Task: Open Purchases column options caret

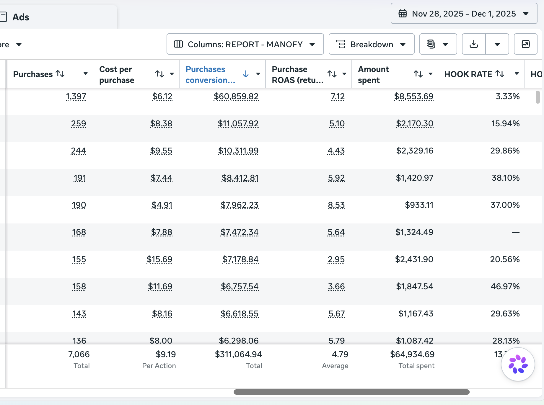Action: click(x=86, y=74)
